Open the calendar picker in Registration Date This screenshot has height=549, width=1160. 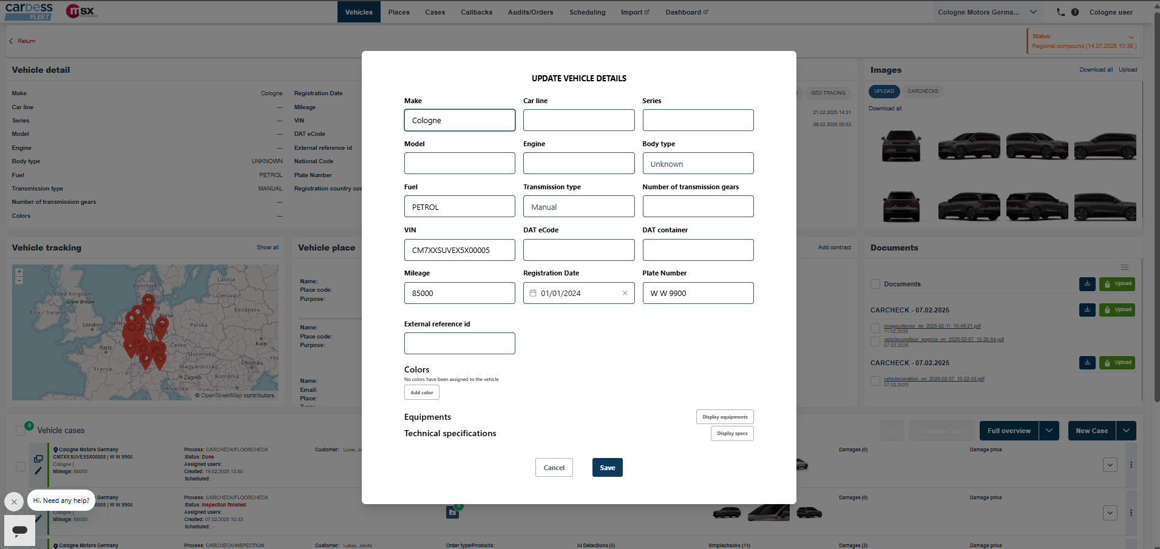click(533, 293)
